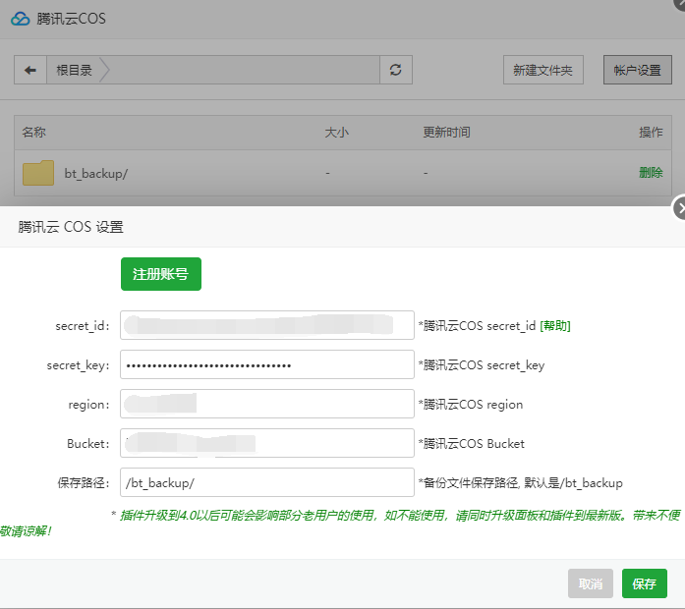Open the [帮助] link beside secret_id
Image resolution: width=685 pixels, height=609 pixels.
[x=555, y=325]
